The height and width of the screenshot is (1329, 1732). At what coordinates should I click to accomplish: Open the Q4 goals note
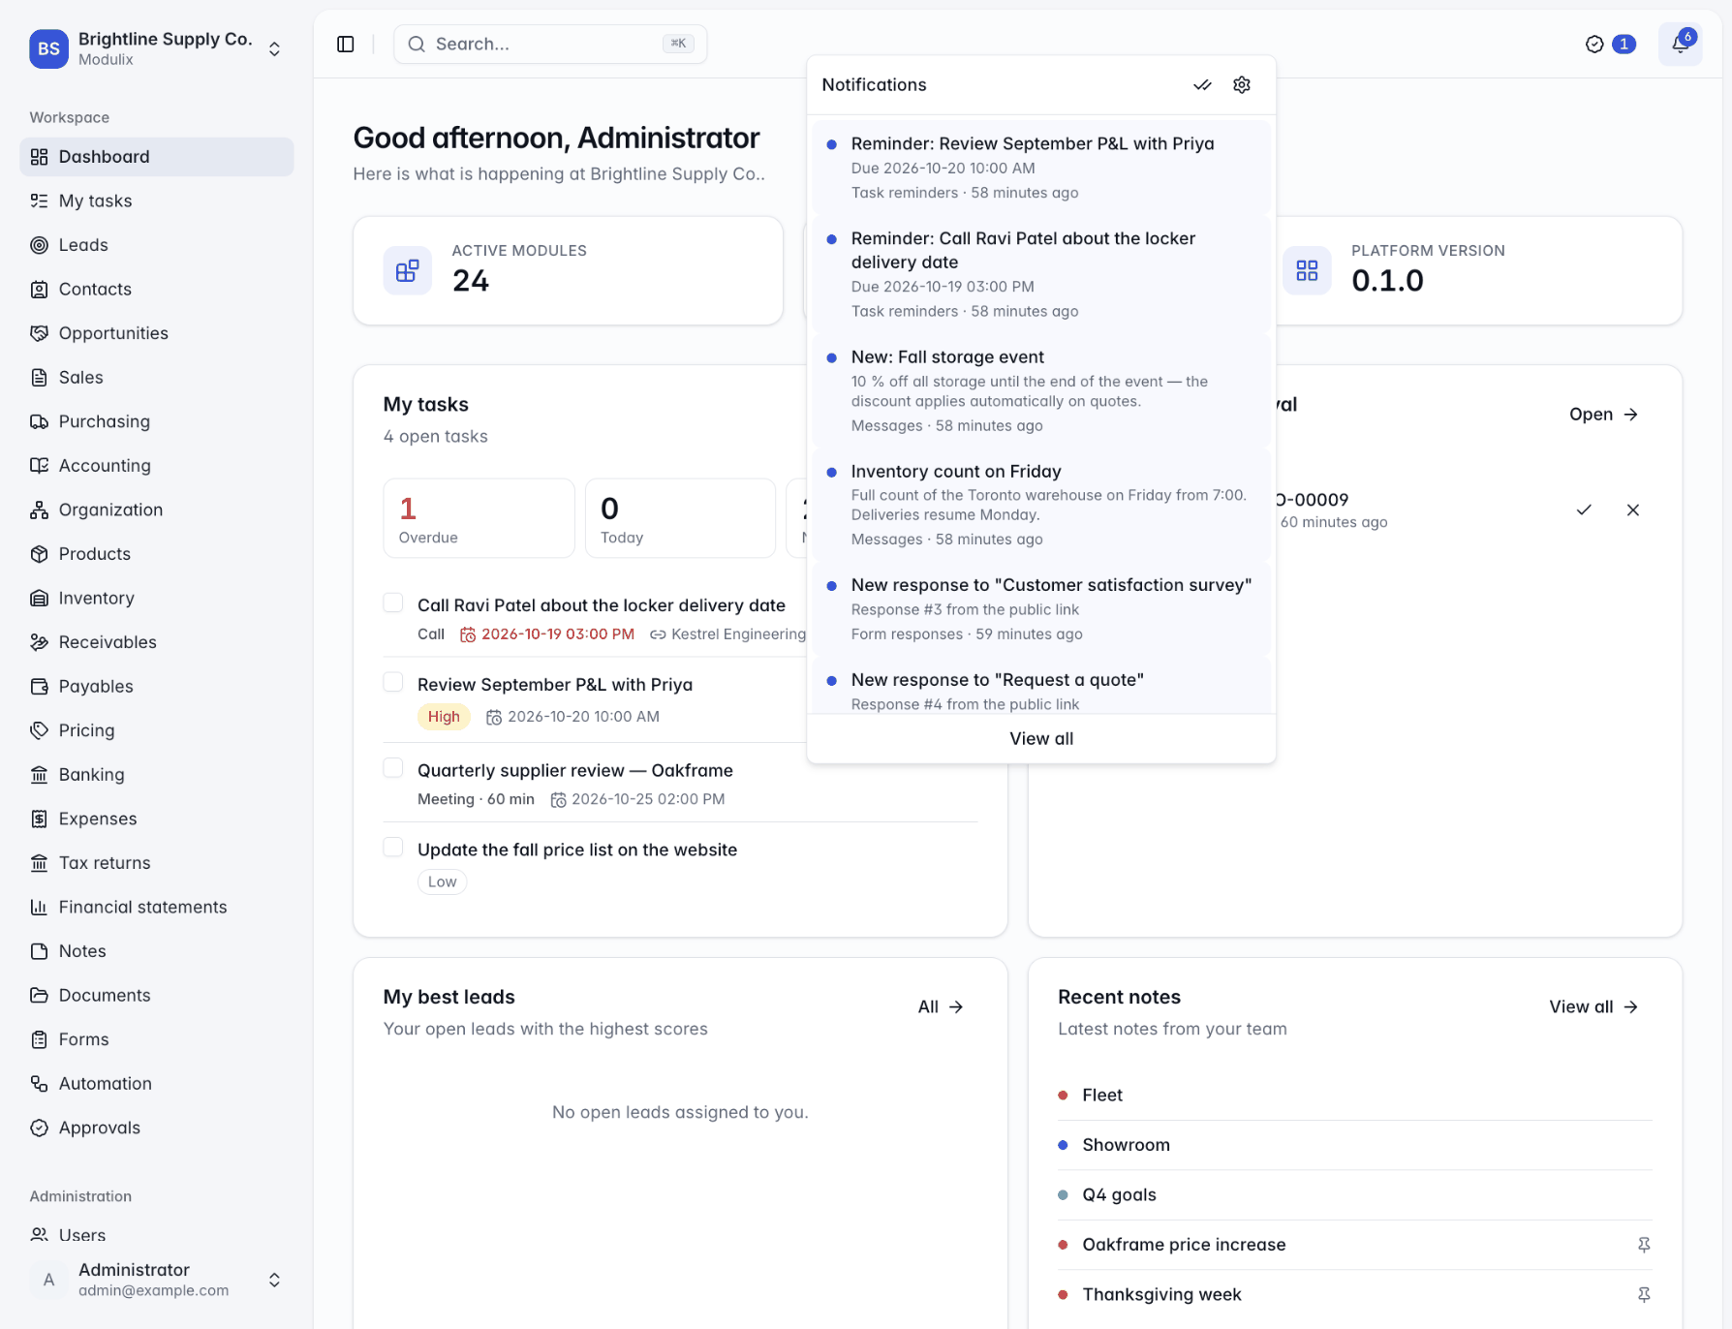[x=1354, y=1195]
